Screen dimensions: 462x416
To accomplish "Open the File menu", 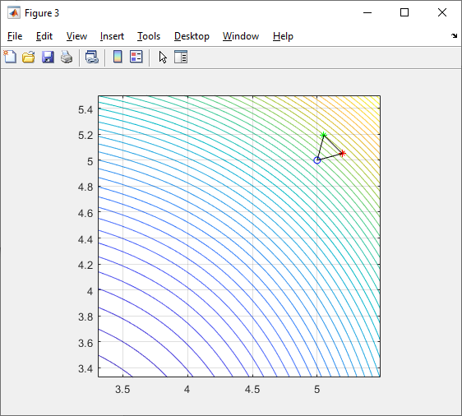I will click(15, 36).
